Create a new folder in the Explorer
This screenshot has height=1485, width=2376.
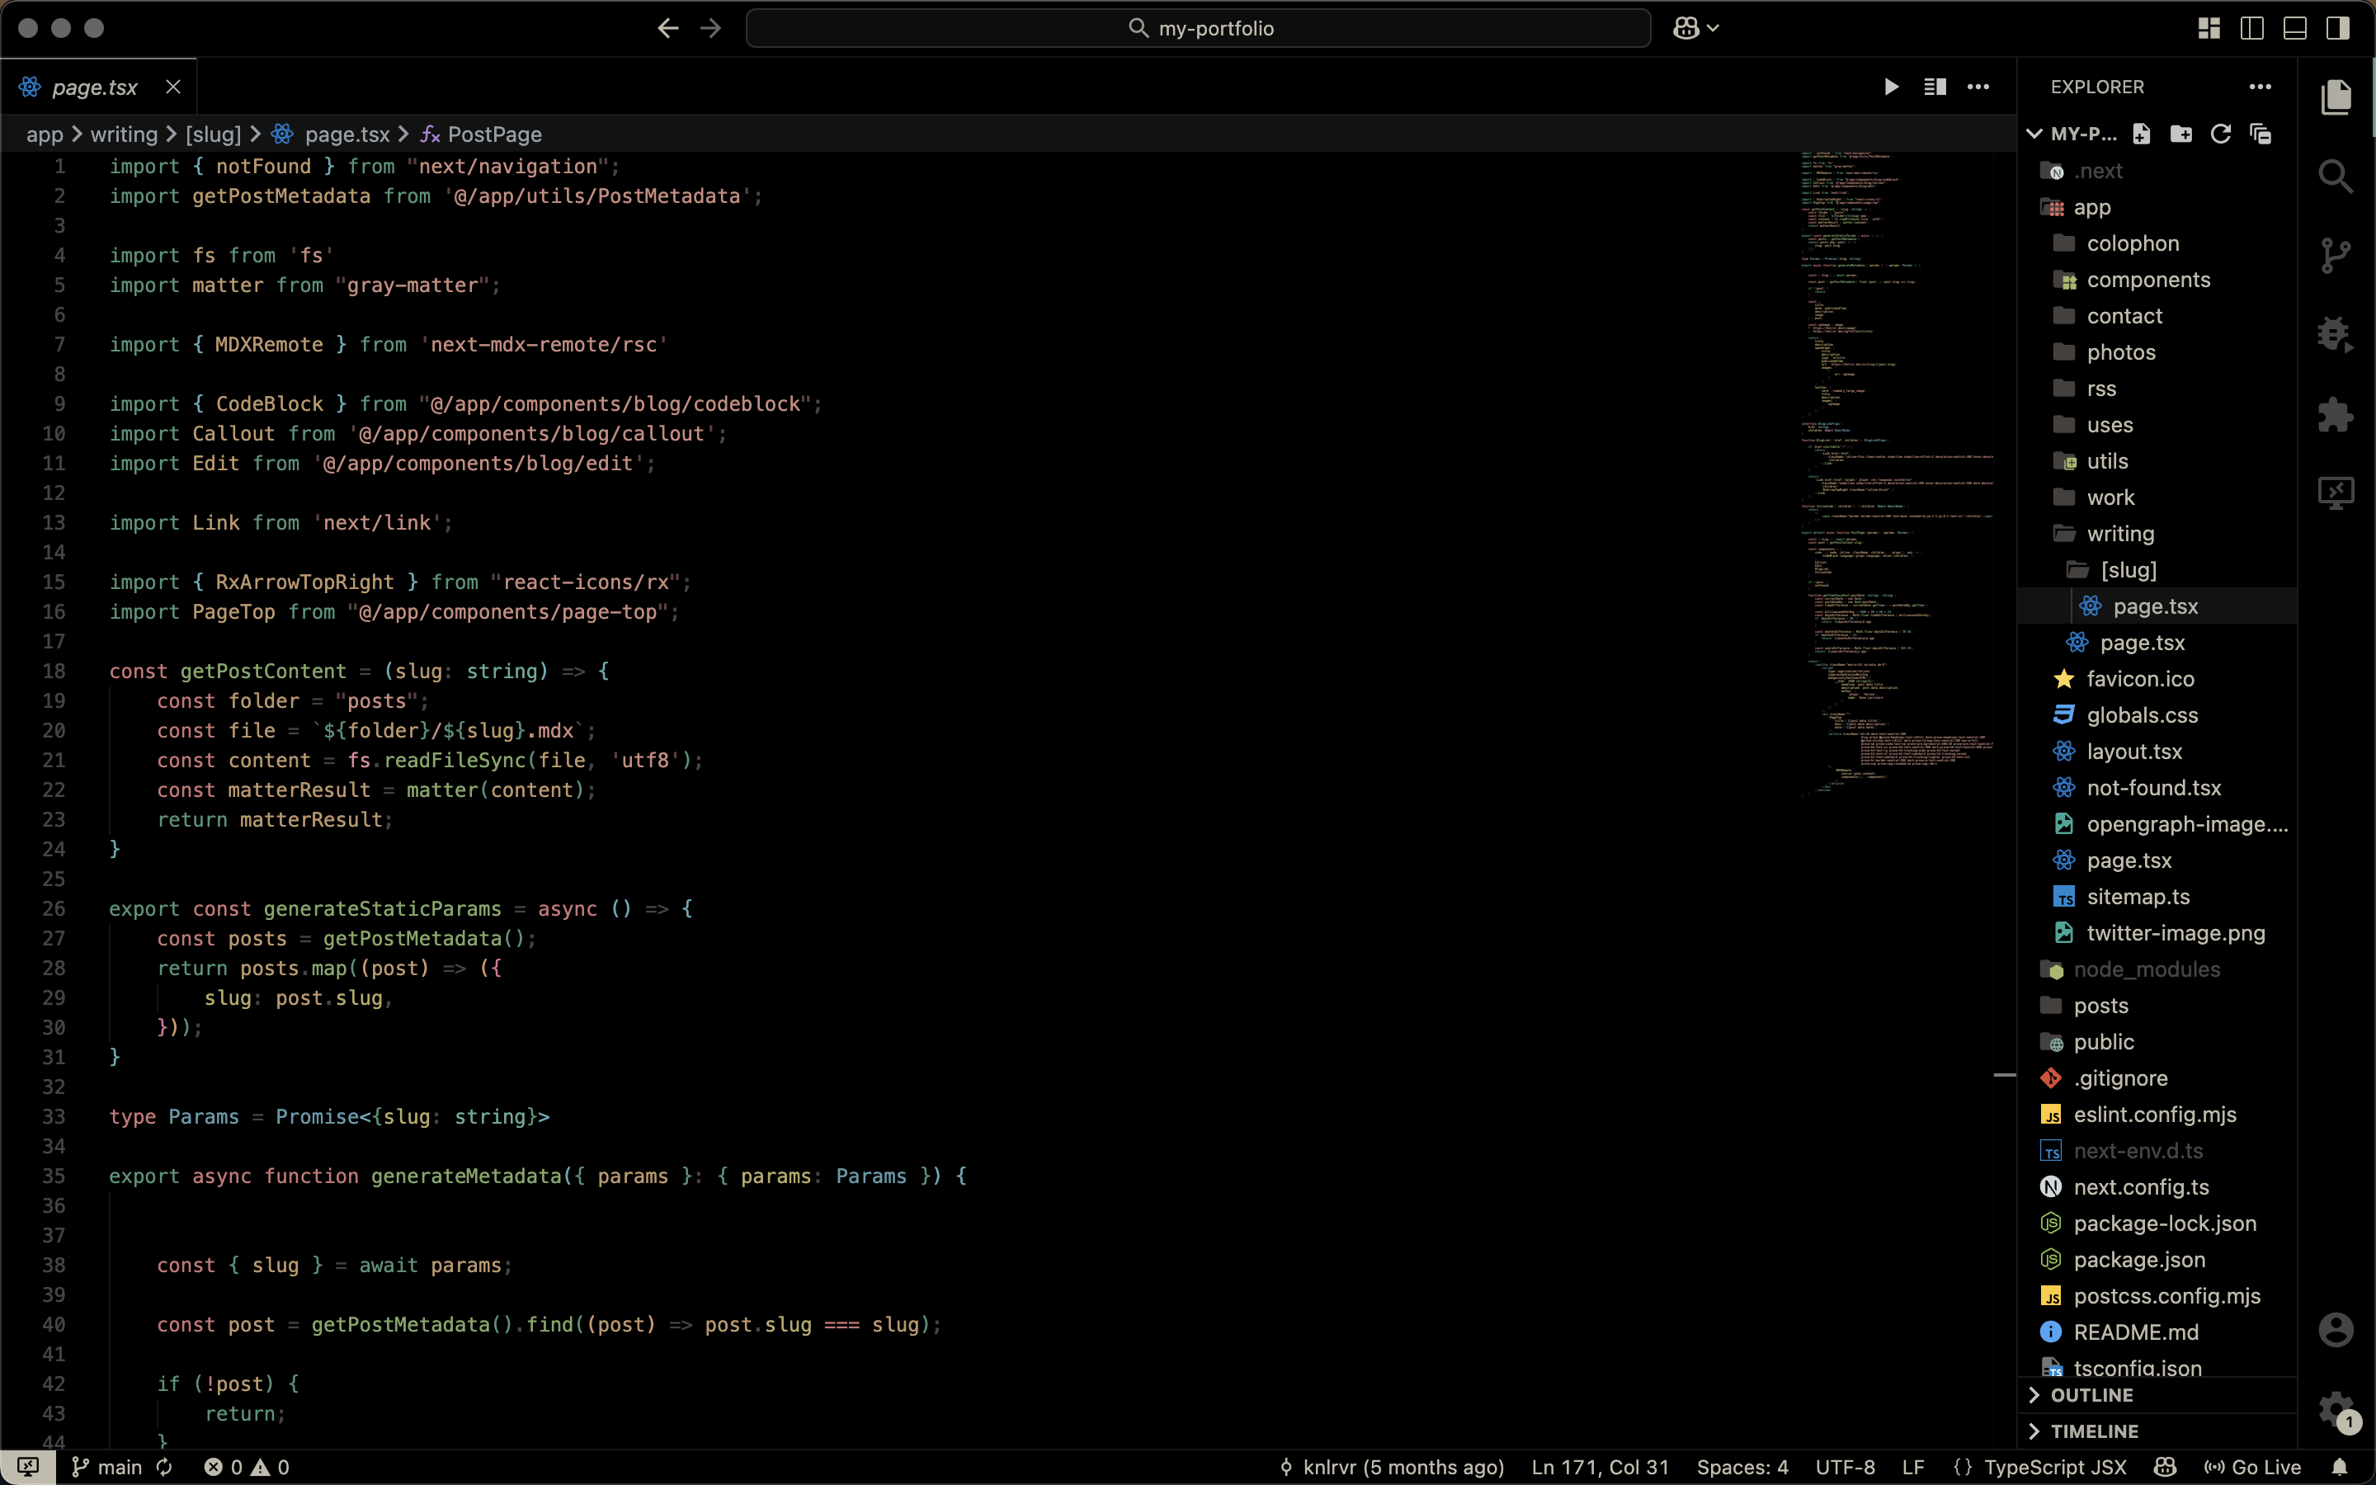(2180, 134)
